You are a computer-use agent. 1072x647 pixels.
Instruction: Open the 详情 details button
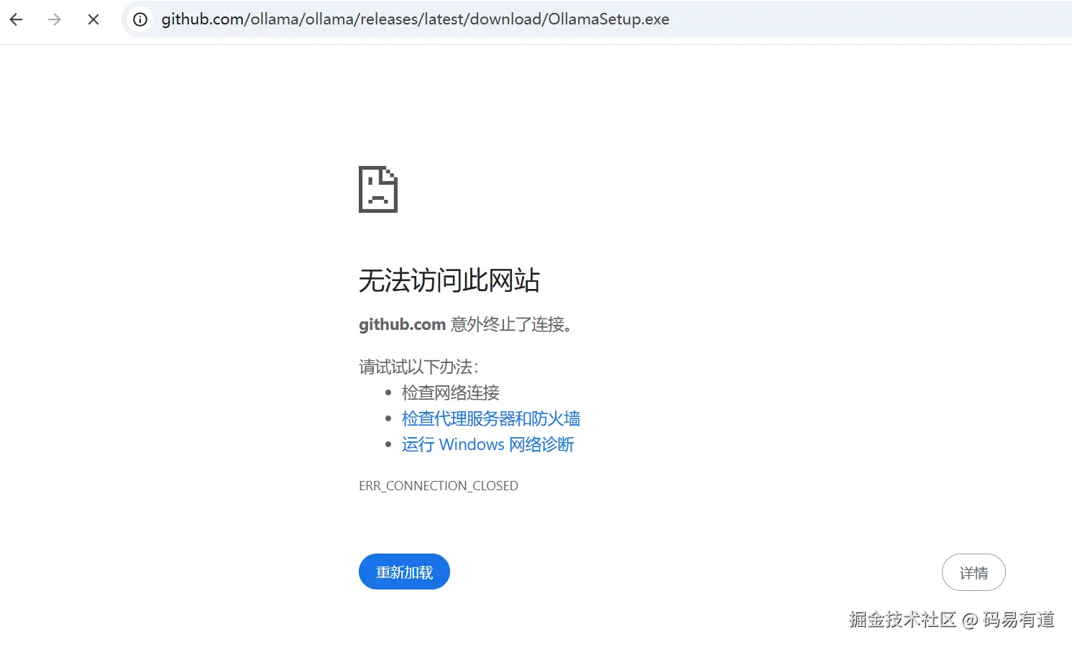(x=973, y=572)
